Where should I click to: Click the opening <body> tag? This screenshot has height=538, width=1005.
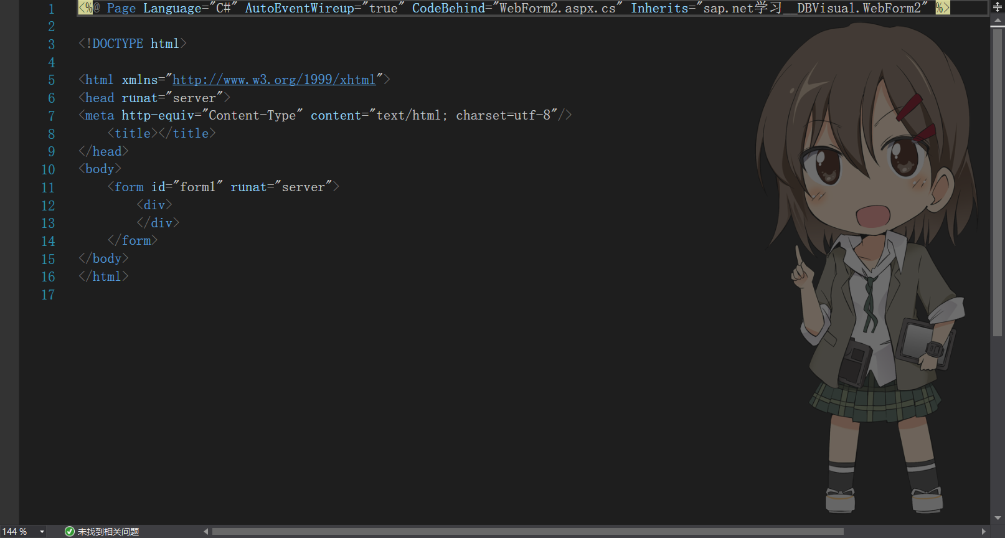[100, 169]
